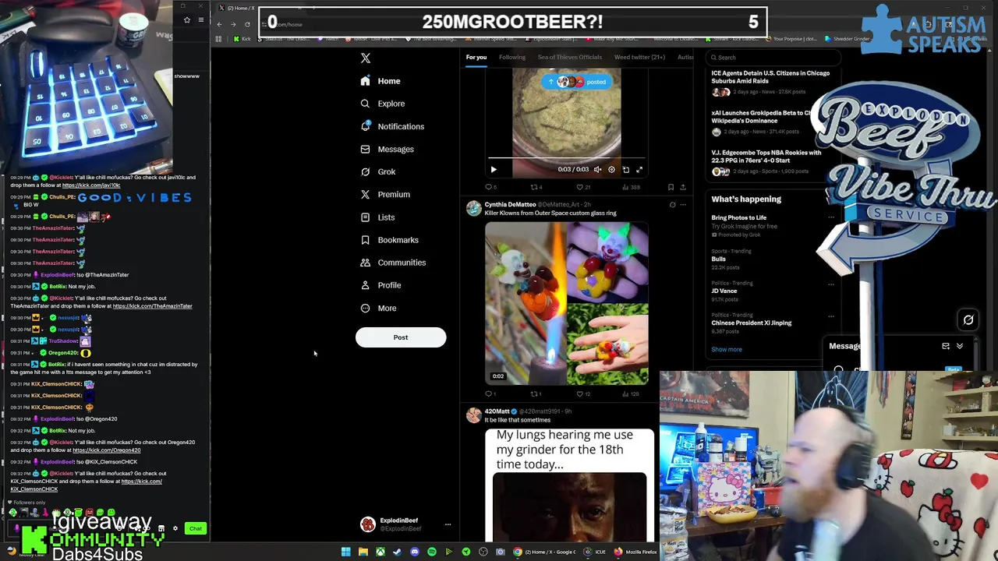Click Show more under What's happening
This screenshot has width=998, height=561.
726,349
